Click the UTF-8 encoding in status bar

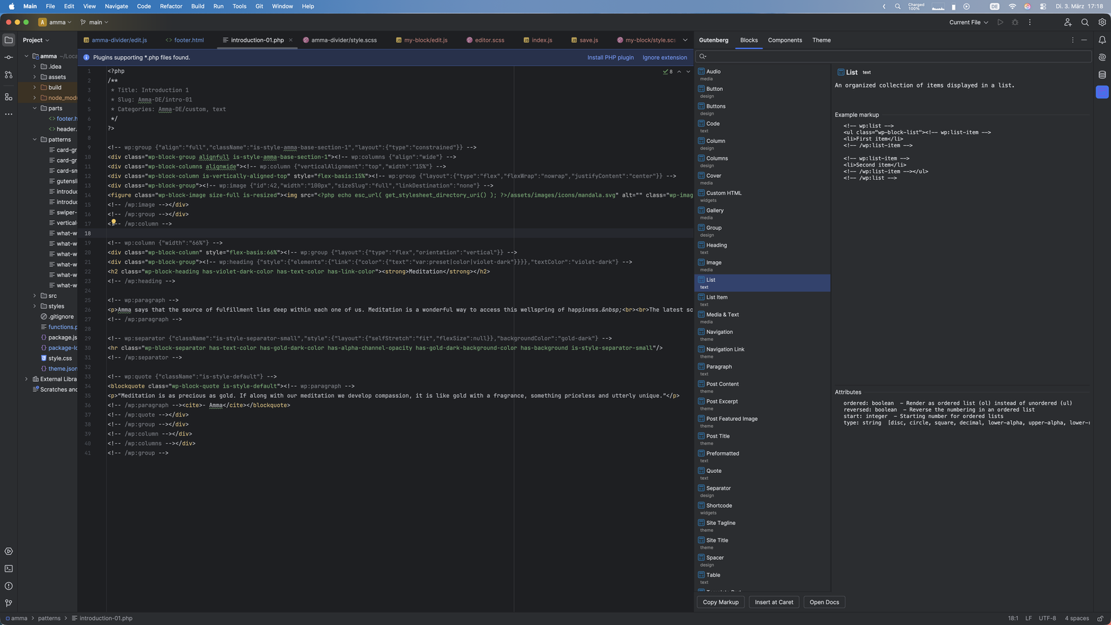click(1047, 618)
